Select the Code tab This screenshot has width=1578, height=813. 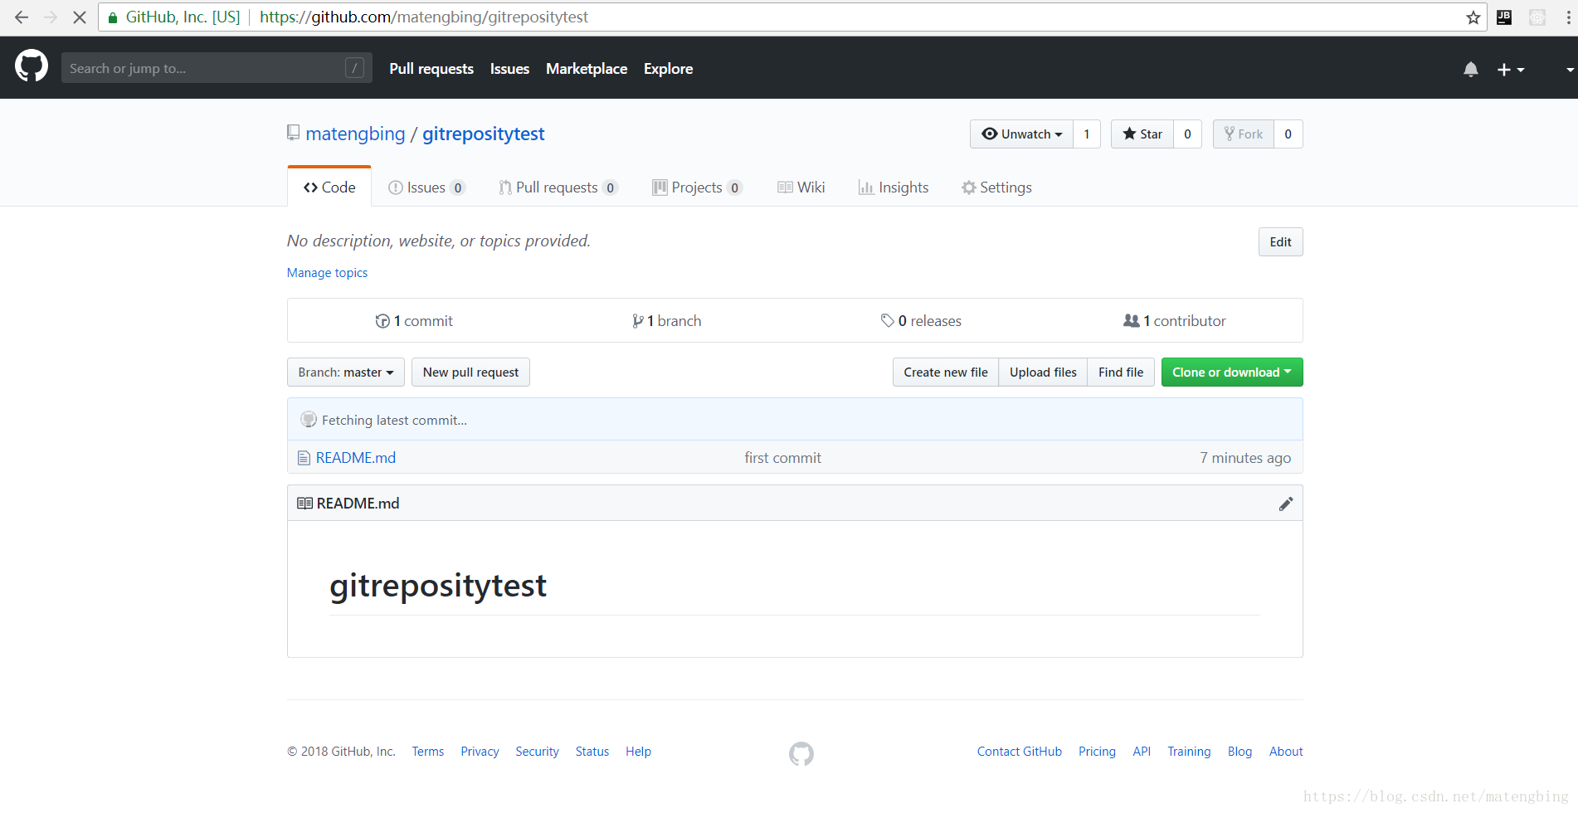329,187
